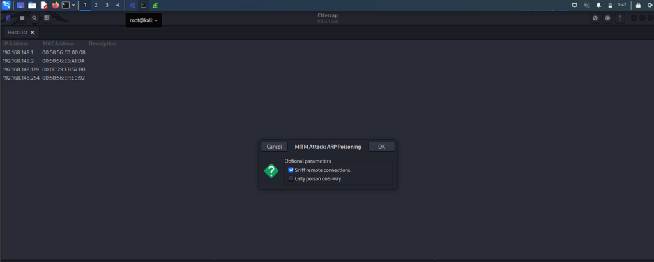Switch to workspace 2
The image size is (654, 262).
[96, 5]
